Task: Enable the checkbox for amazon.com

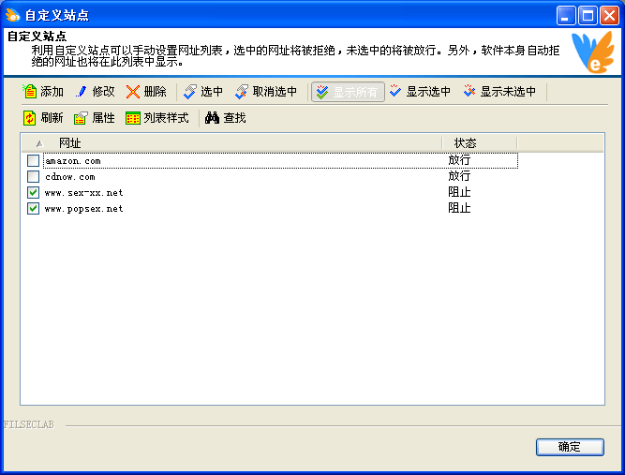Action: (34, 161)
